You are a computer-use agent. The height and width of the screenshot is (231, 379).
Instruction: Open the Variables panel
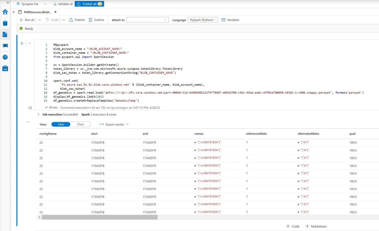(230, 20)
